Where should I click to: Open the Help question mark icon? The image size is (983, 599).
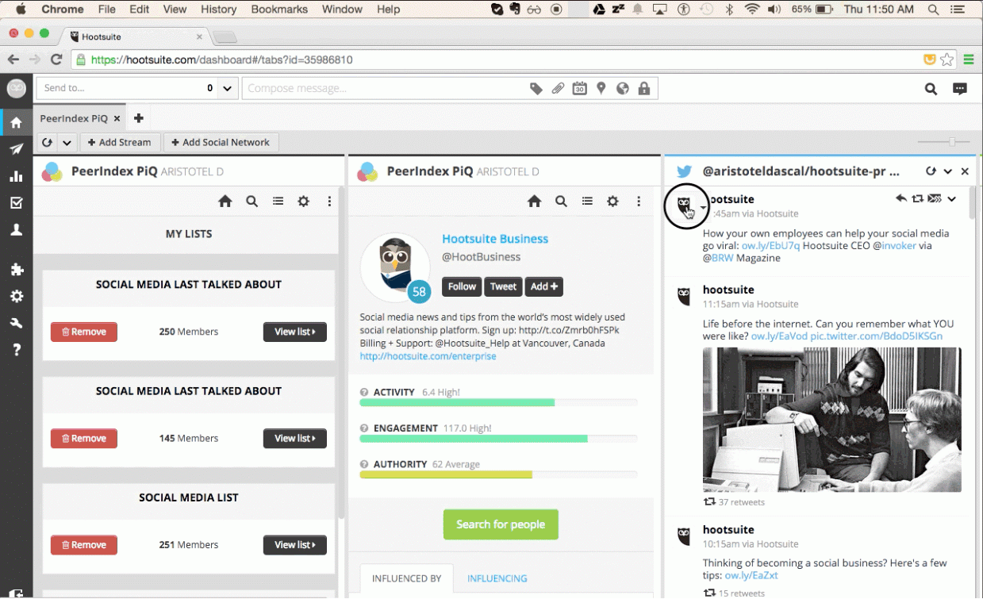point(16,350)
